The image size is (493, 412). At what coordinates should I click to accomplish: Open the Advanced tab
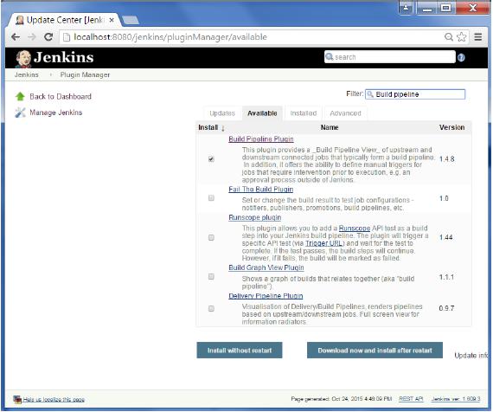point(346,113)
